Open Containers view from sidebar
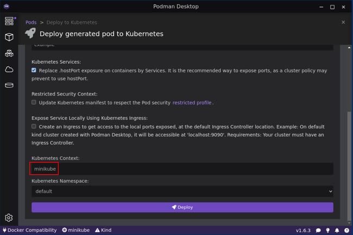Image resolution: width=353 pixels, height=235 pixels. (9, 37)
